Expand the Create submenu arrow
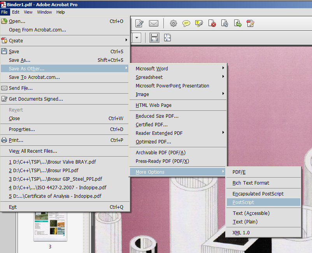312x253 pixels. [126, 40]
